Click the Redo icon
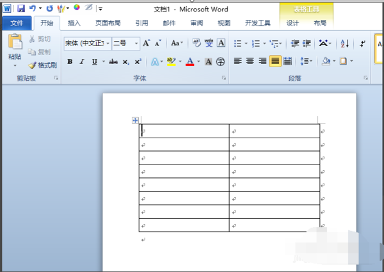The height and width of the screenshot is (272, 384). [x=49, y=8]
